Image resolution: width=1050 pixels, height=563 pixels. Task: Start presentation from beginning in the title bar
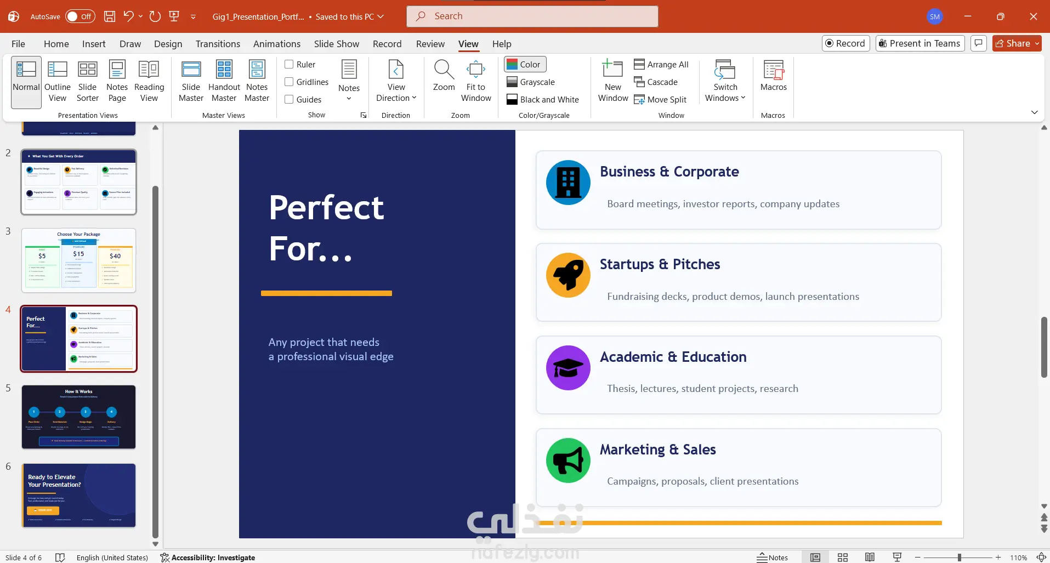pyautogui.click(x=174, y=16)
